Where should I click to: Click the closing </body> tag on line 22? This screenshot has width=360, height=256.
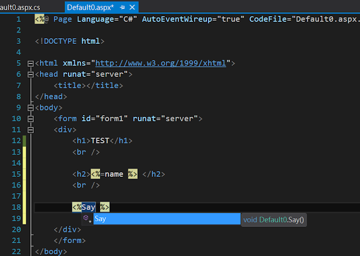51,252
